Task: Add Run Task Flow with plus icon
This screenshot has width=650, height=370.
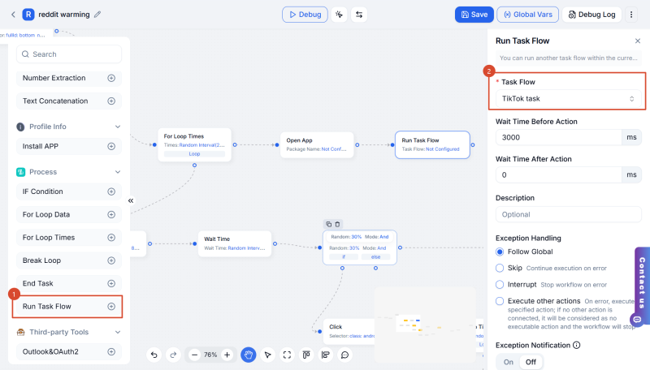Action: click(x=111, y=306)
